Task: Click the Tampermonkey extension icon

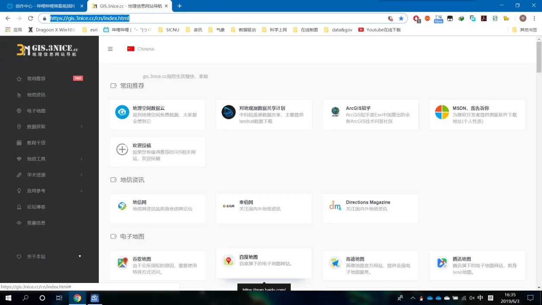Action: coord(450,19)
